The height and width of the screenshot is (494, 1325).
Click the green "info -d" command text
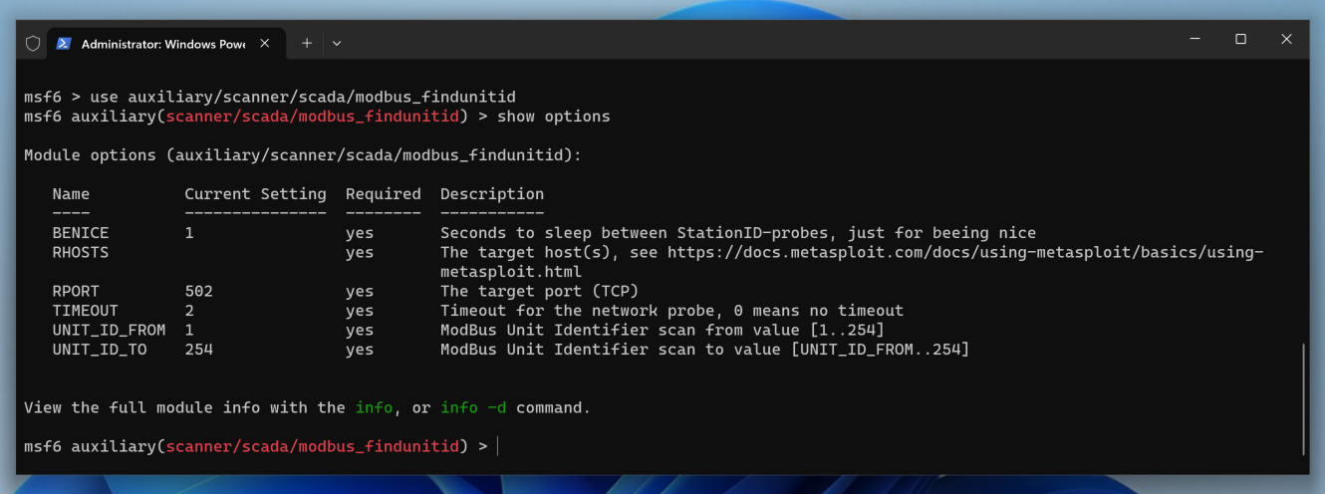[x=473, y=408]
